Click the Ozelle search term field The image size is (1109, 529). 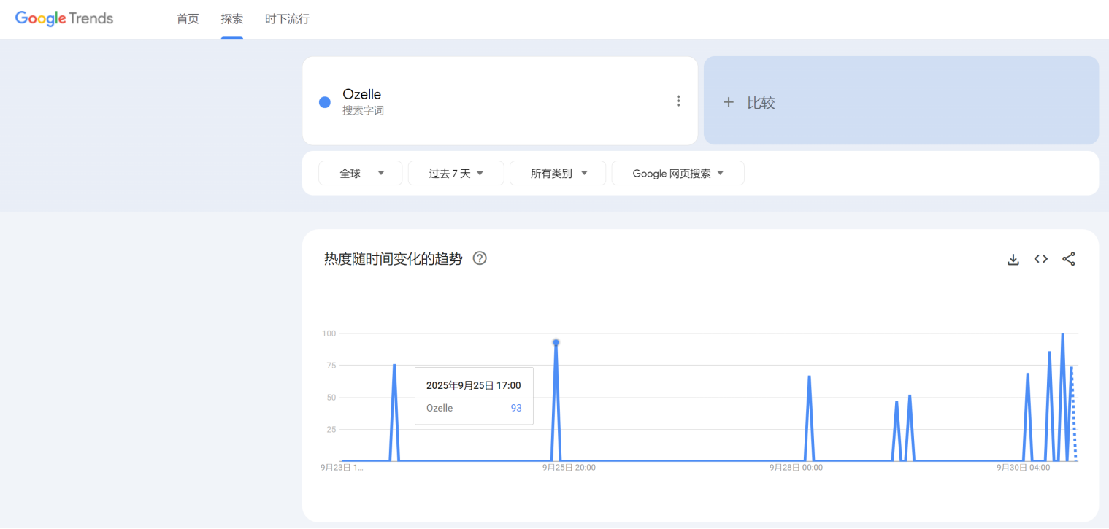pos(362,94)
